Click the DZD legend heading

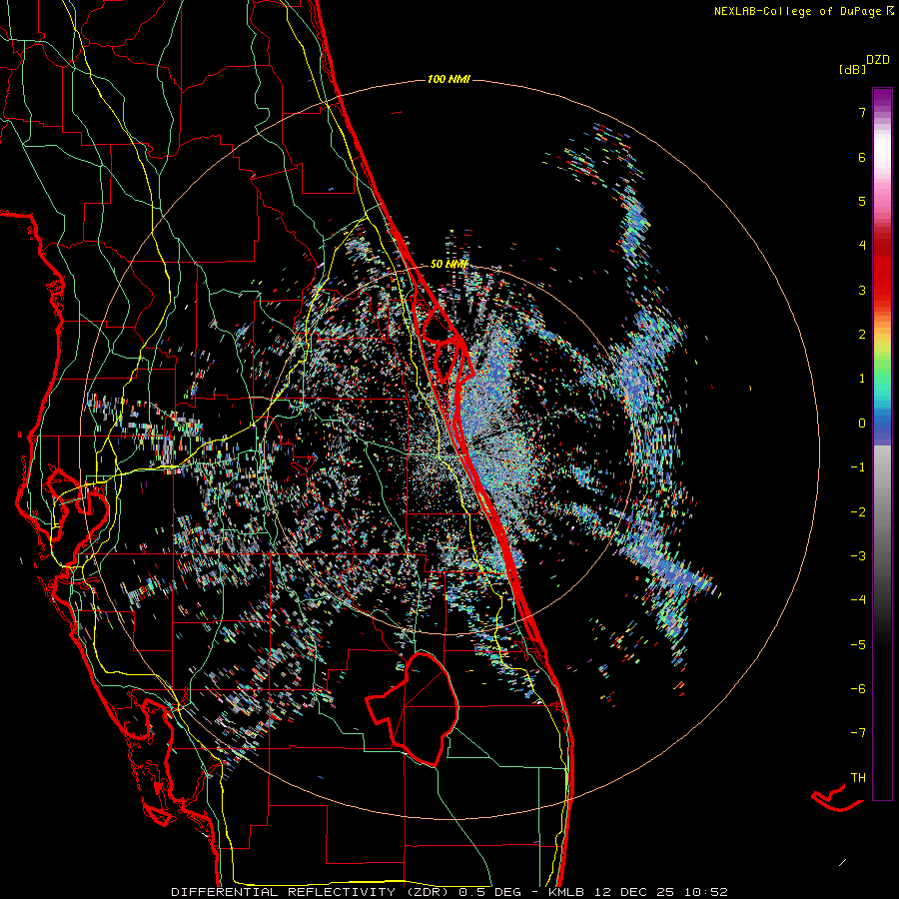[878, 60]
